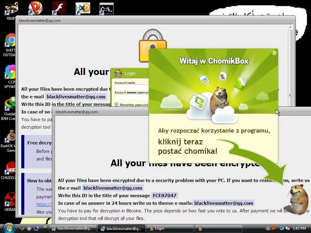Click the muted volume tray icon
The width and height of the screenshot is (311, 233).
(x=288, y=228)
